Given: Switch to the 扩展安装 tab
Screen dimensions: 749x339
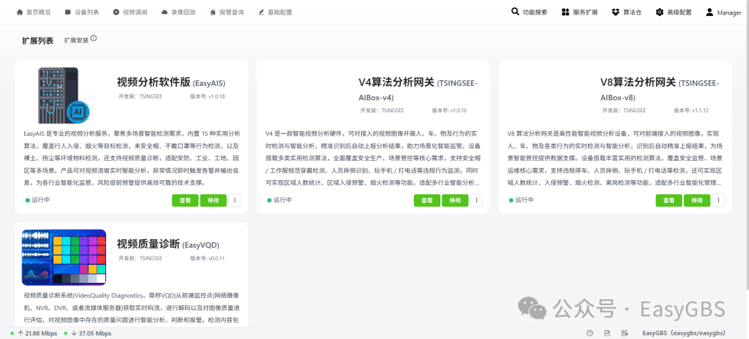Looking at the screenshot, I should (x=76, y=41).
